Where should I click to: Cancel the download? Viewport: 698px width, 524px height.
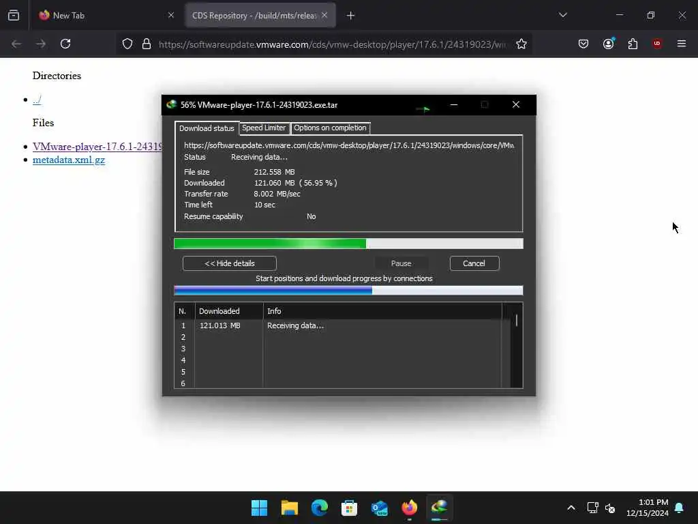474,263
